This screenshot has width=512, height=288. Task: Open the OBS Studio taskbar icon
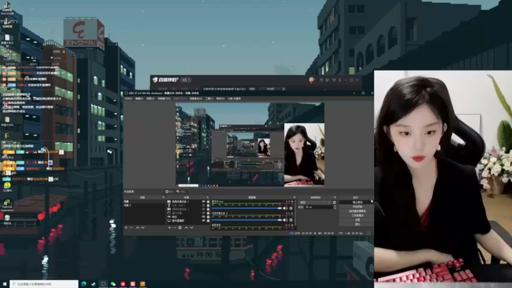click(x=104, y=284)
